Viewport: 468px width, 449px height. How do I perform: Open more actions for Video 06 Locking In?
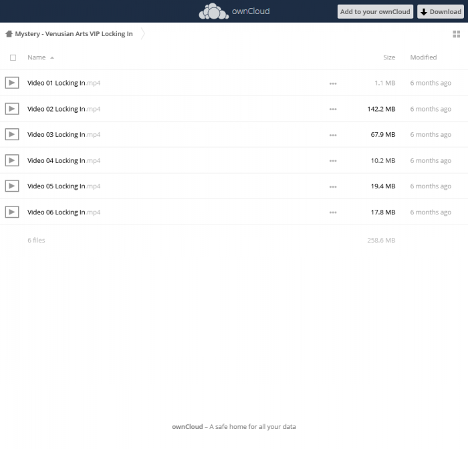[333, 212]
